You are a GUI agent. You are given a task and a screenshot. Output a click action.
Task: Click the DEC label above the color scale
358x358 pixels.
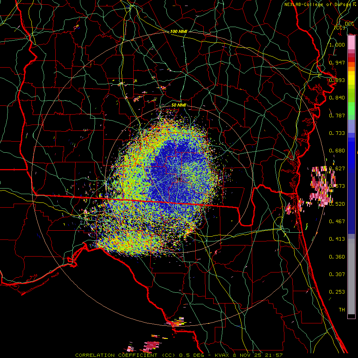[x=349, y=23]
